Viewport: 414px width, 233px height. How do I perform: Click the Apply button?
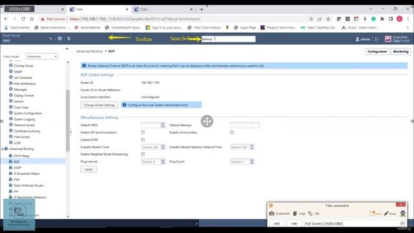(x=89, y=170)
